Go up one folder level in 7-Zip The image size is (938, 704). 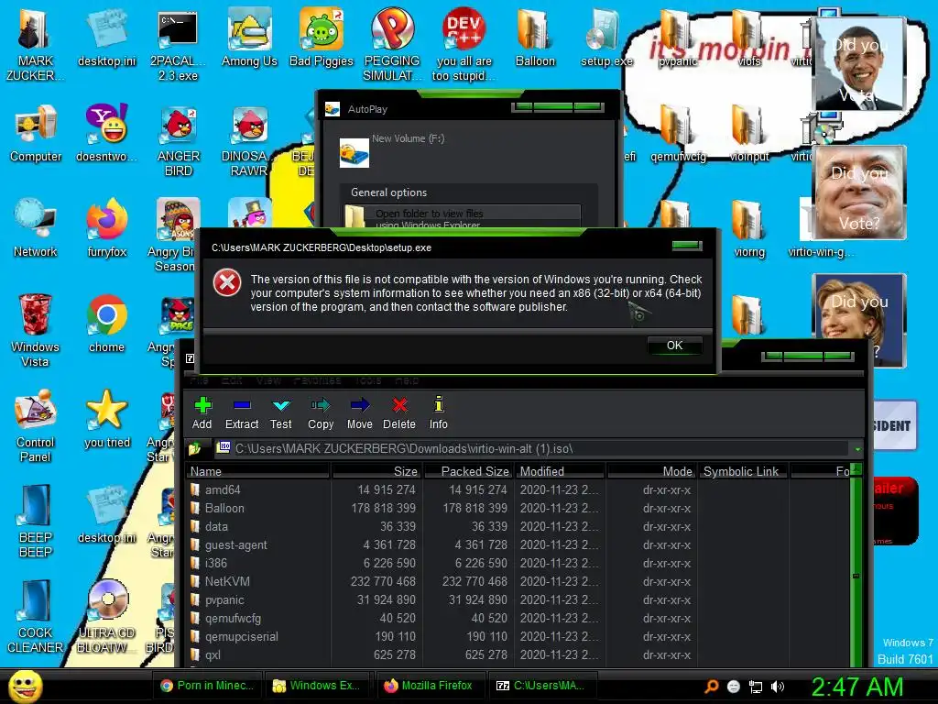(194, 448)
